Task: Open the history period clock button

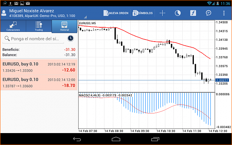Action: (x=71, y=38)
